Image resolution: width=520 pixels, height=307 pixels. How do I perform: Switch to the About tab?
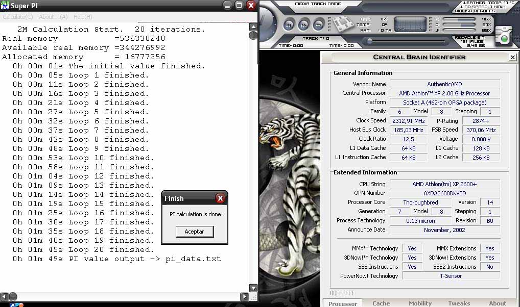click(498, 303)
